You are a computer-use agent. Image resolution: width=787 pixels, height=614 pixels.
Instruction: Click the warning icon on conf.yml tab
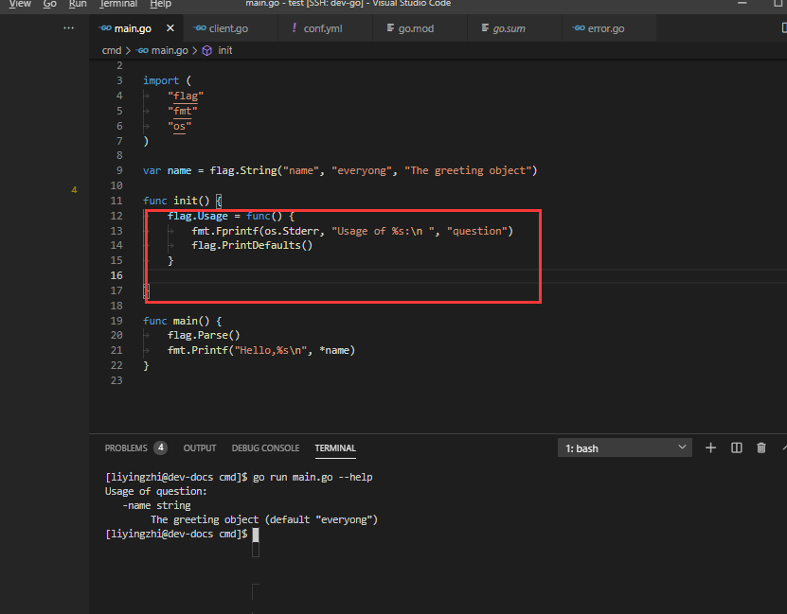(x=295, y=26)
